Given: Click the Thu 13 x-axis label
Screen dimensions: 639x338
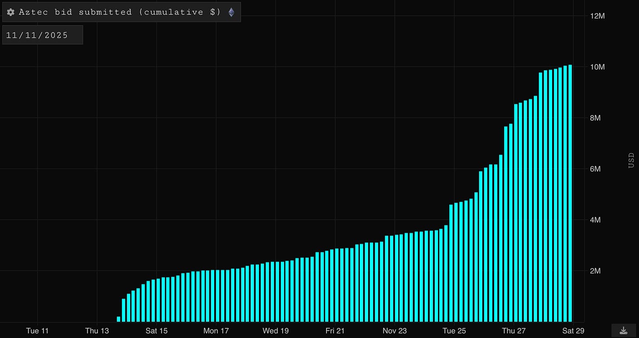Looking at the screenshot, I should click(x=97, y=331).
